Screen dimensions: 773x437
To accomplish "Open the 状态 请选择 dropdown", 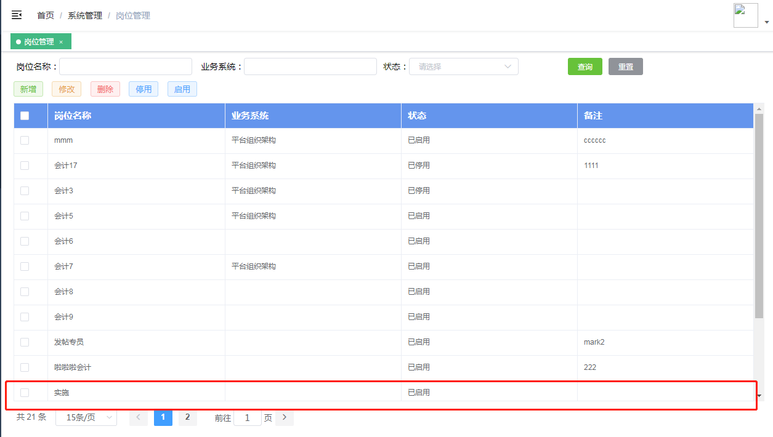I will click(x=463, y=66).
